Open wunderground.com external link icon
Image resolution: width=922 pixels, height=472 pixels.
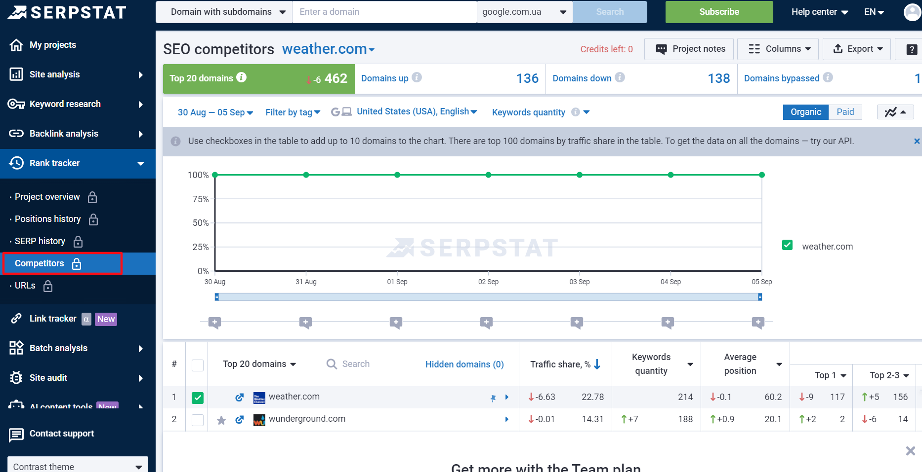tap(240, 419)
